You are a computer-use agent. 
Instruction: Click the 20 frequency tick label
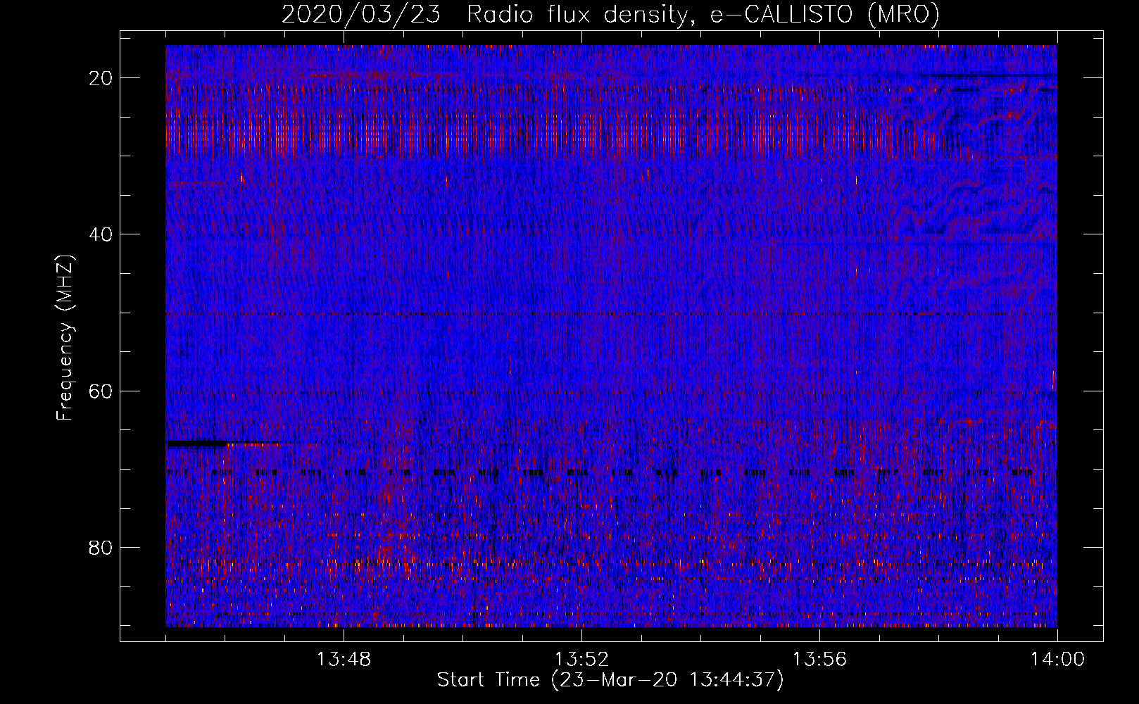101,78
